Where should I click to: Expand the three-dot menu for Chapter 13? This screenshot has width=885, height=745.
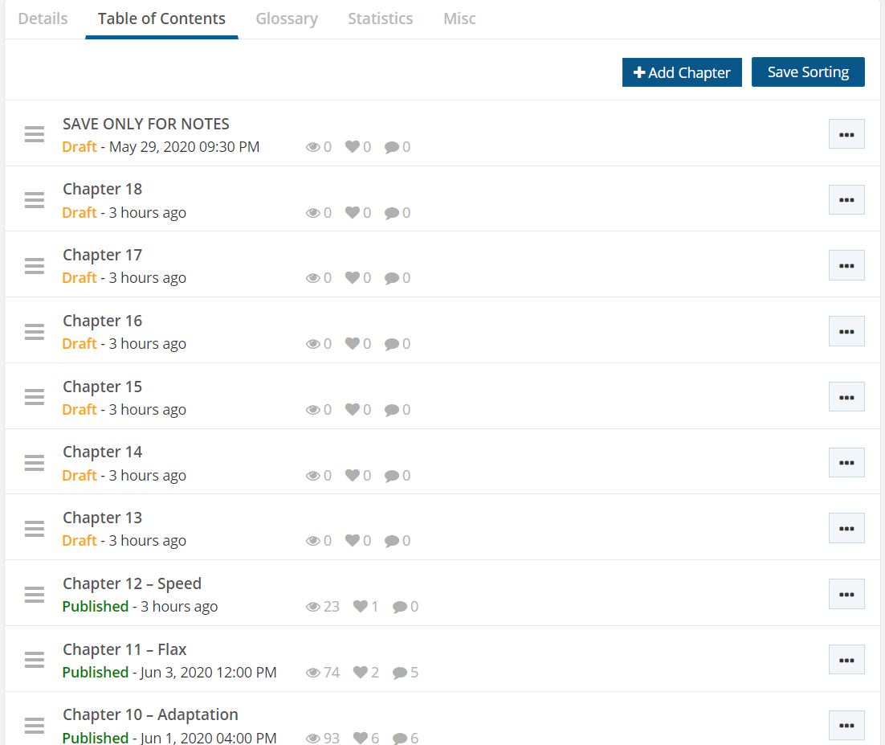[846, 528]
